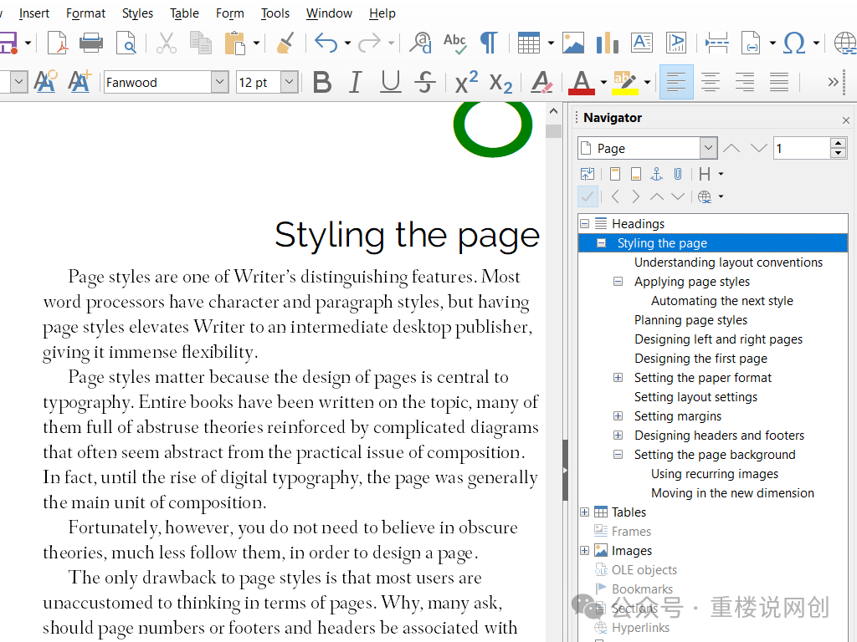
Task: Expand the Setting margins heading
Action: click(618, 416)
